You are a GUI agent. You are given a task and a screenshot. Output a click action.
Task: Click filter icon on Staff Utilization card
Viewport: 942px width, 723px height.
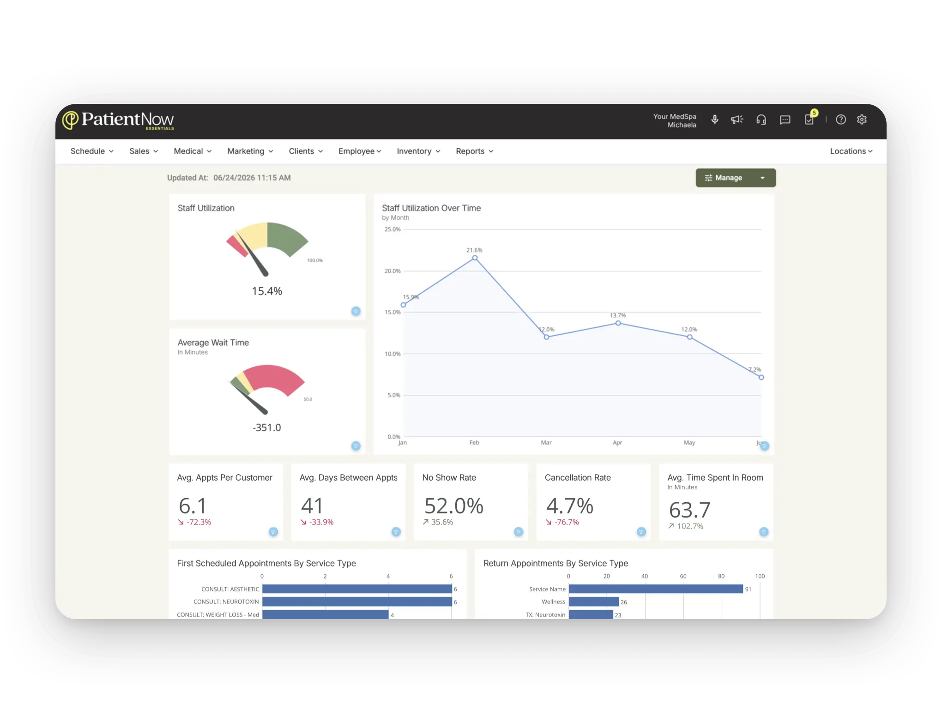coord(356,311)
